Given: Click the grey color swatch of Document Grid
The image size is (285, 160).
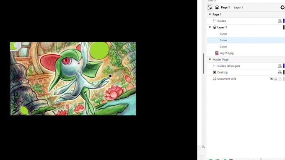Looking at the screenshot, I should [x=284, y=79].
